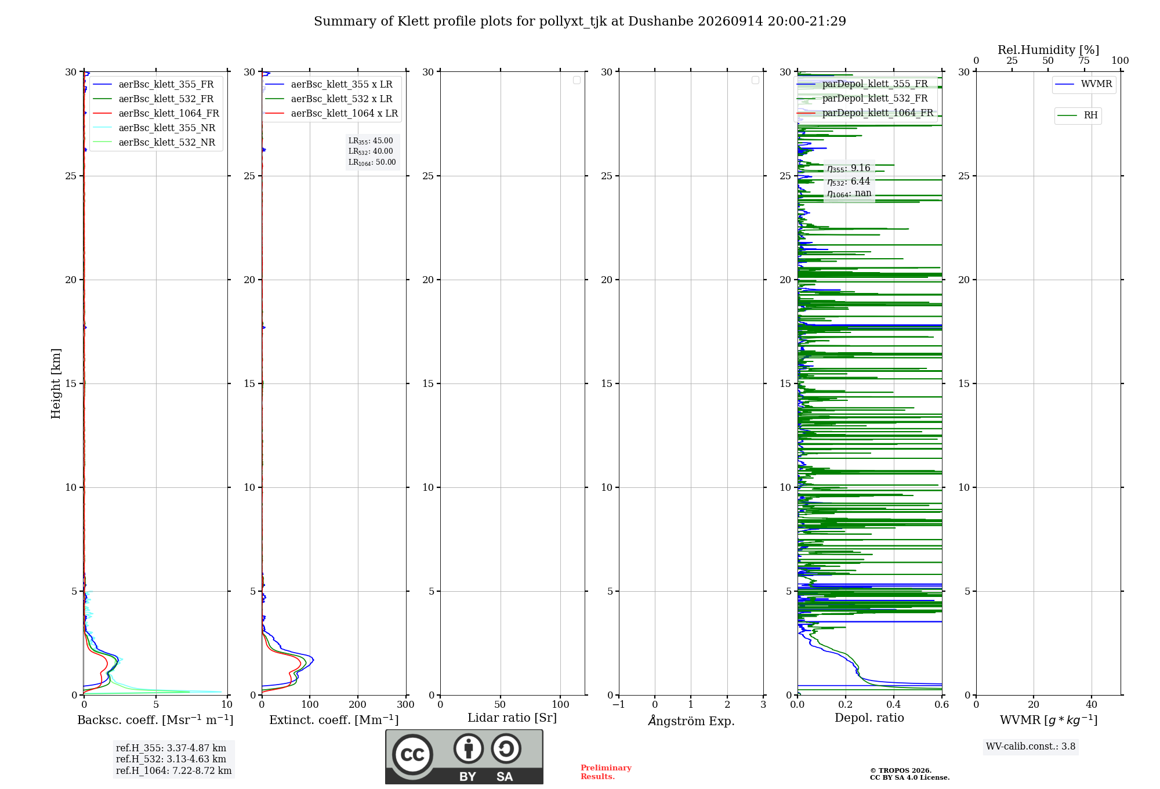Click the eta 355: 9.16 annotation

point(849,168)
